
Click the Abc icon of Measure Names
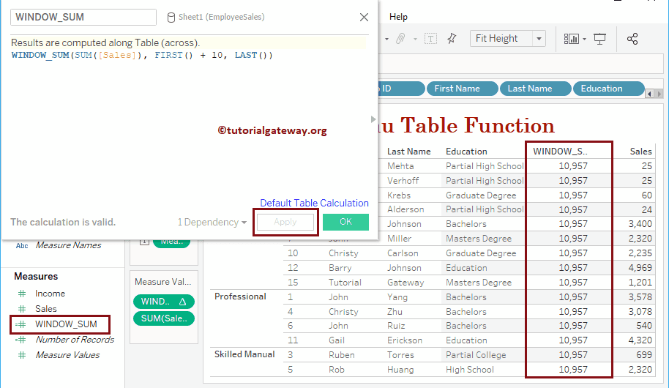(x=22, y=245)
